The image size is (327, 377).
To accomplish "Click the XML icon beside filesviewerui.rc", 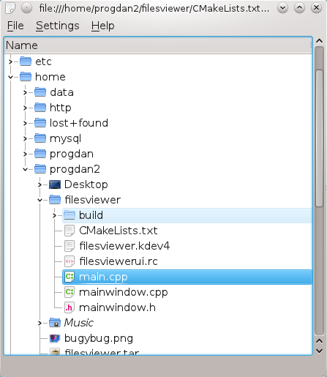I will pos(69,261).
